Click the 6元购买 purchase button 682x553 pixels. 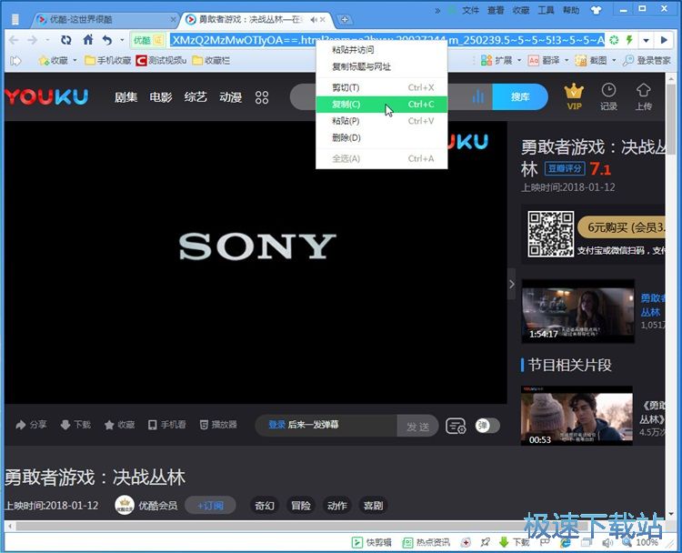coord(627,226)
